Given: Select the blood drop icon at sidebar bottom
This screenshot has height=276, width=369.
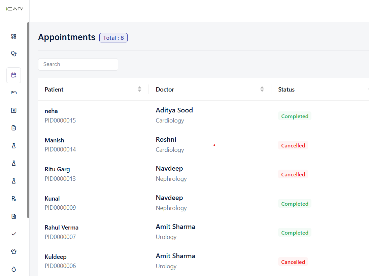Looking at the screenshot, I should pos(13,269).
